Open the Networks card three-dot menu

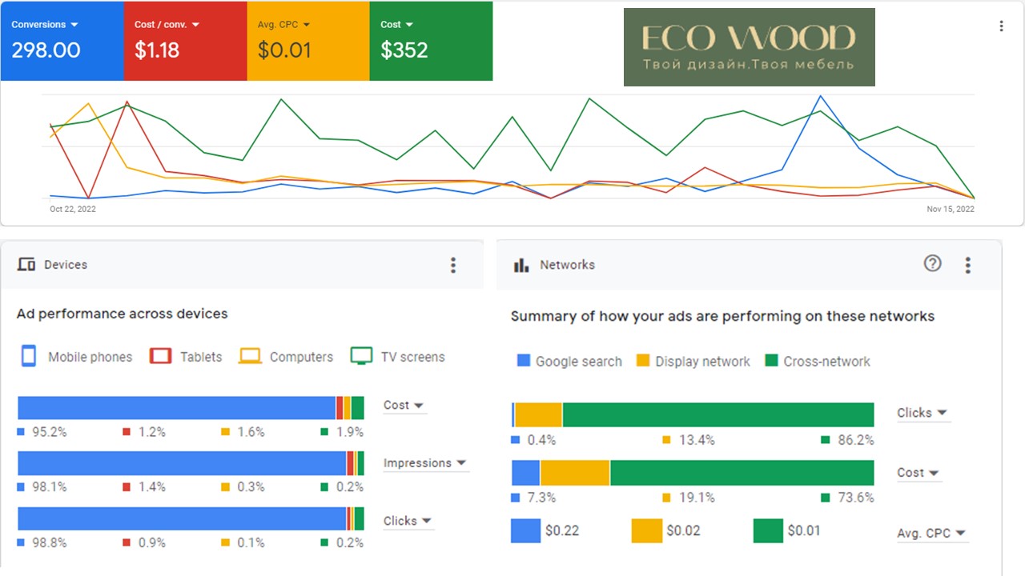[968, 265]
